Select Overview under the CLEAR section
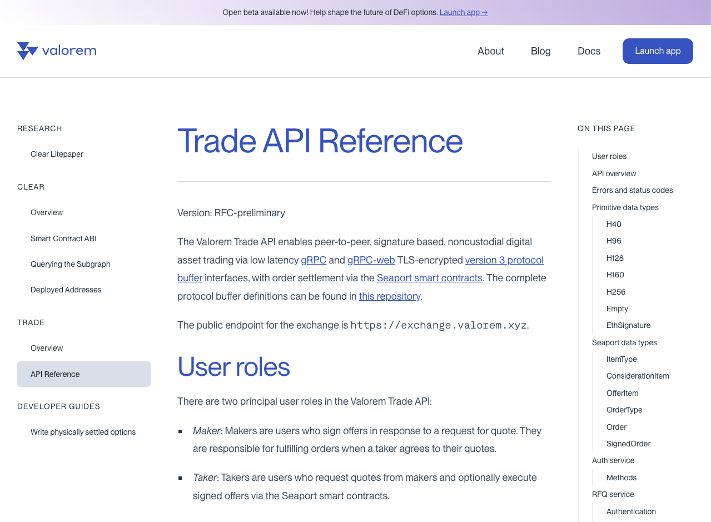 [47, 212]
